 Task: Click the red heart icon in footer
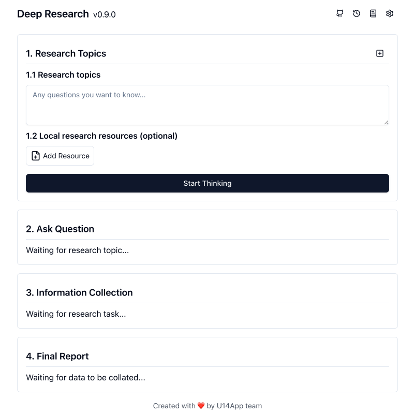coord(201,406)
